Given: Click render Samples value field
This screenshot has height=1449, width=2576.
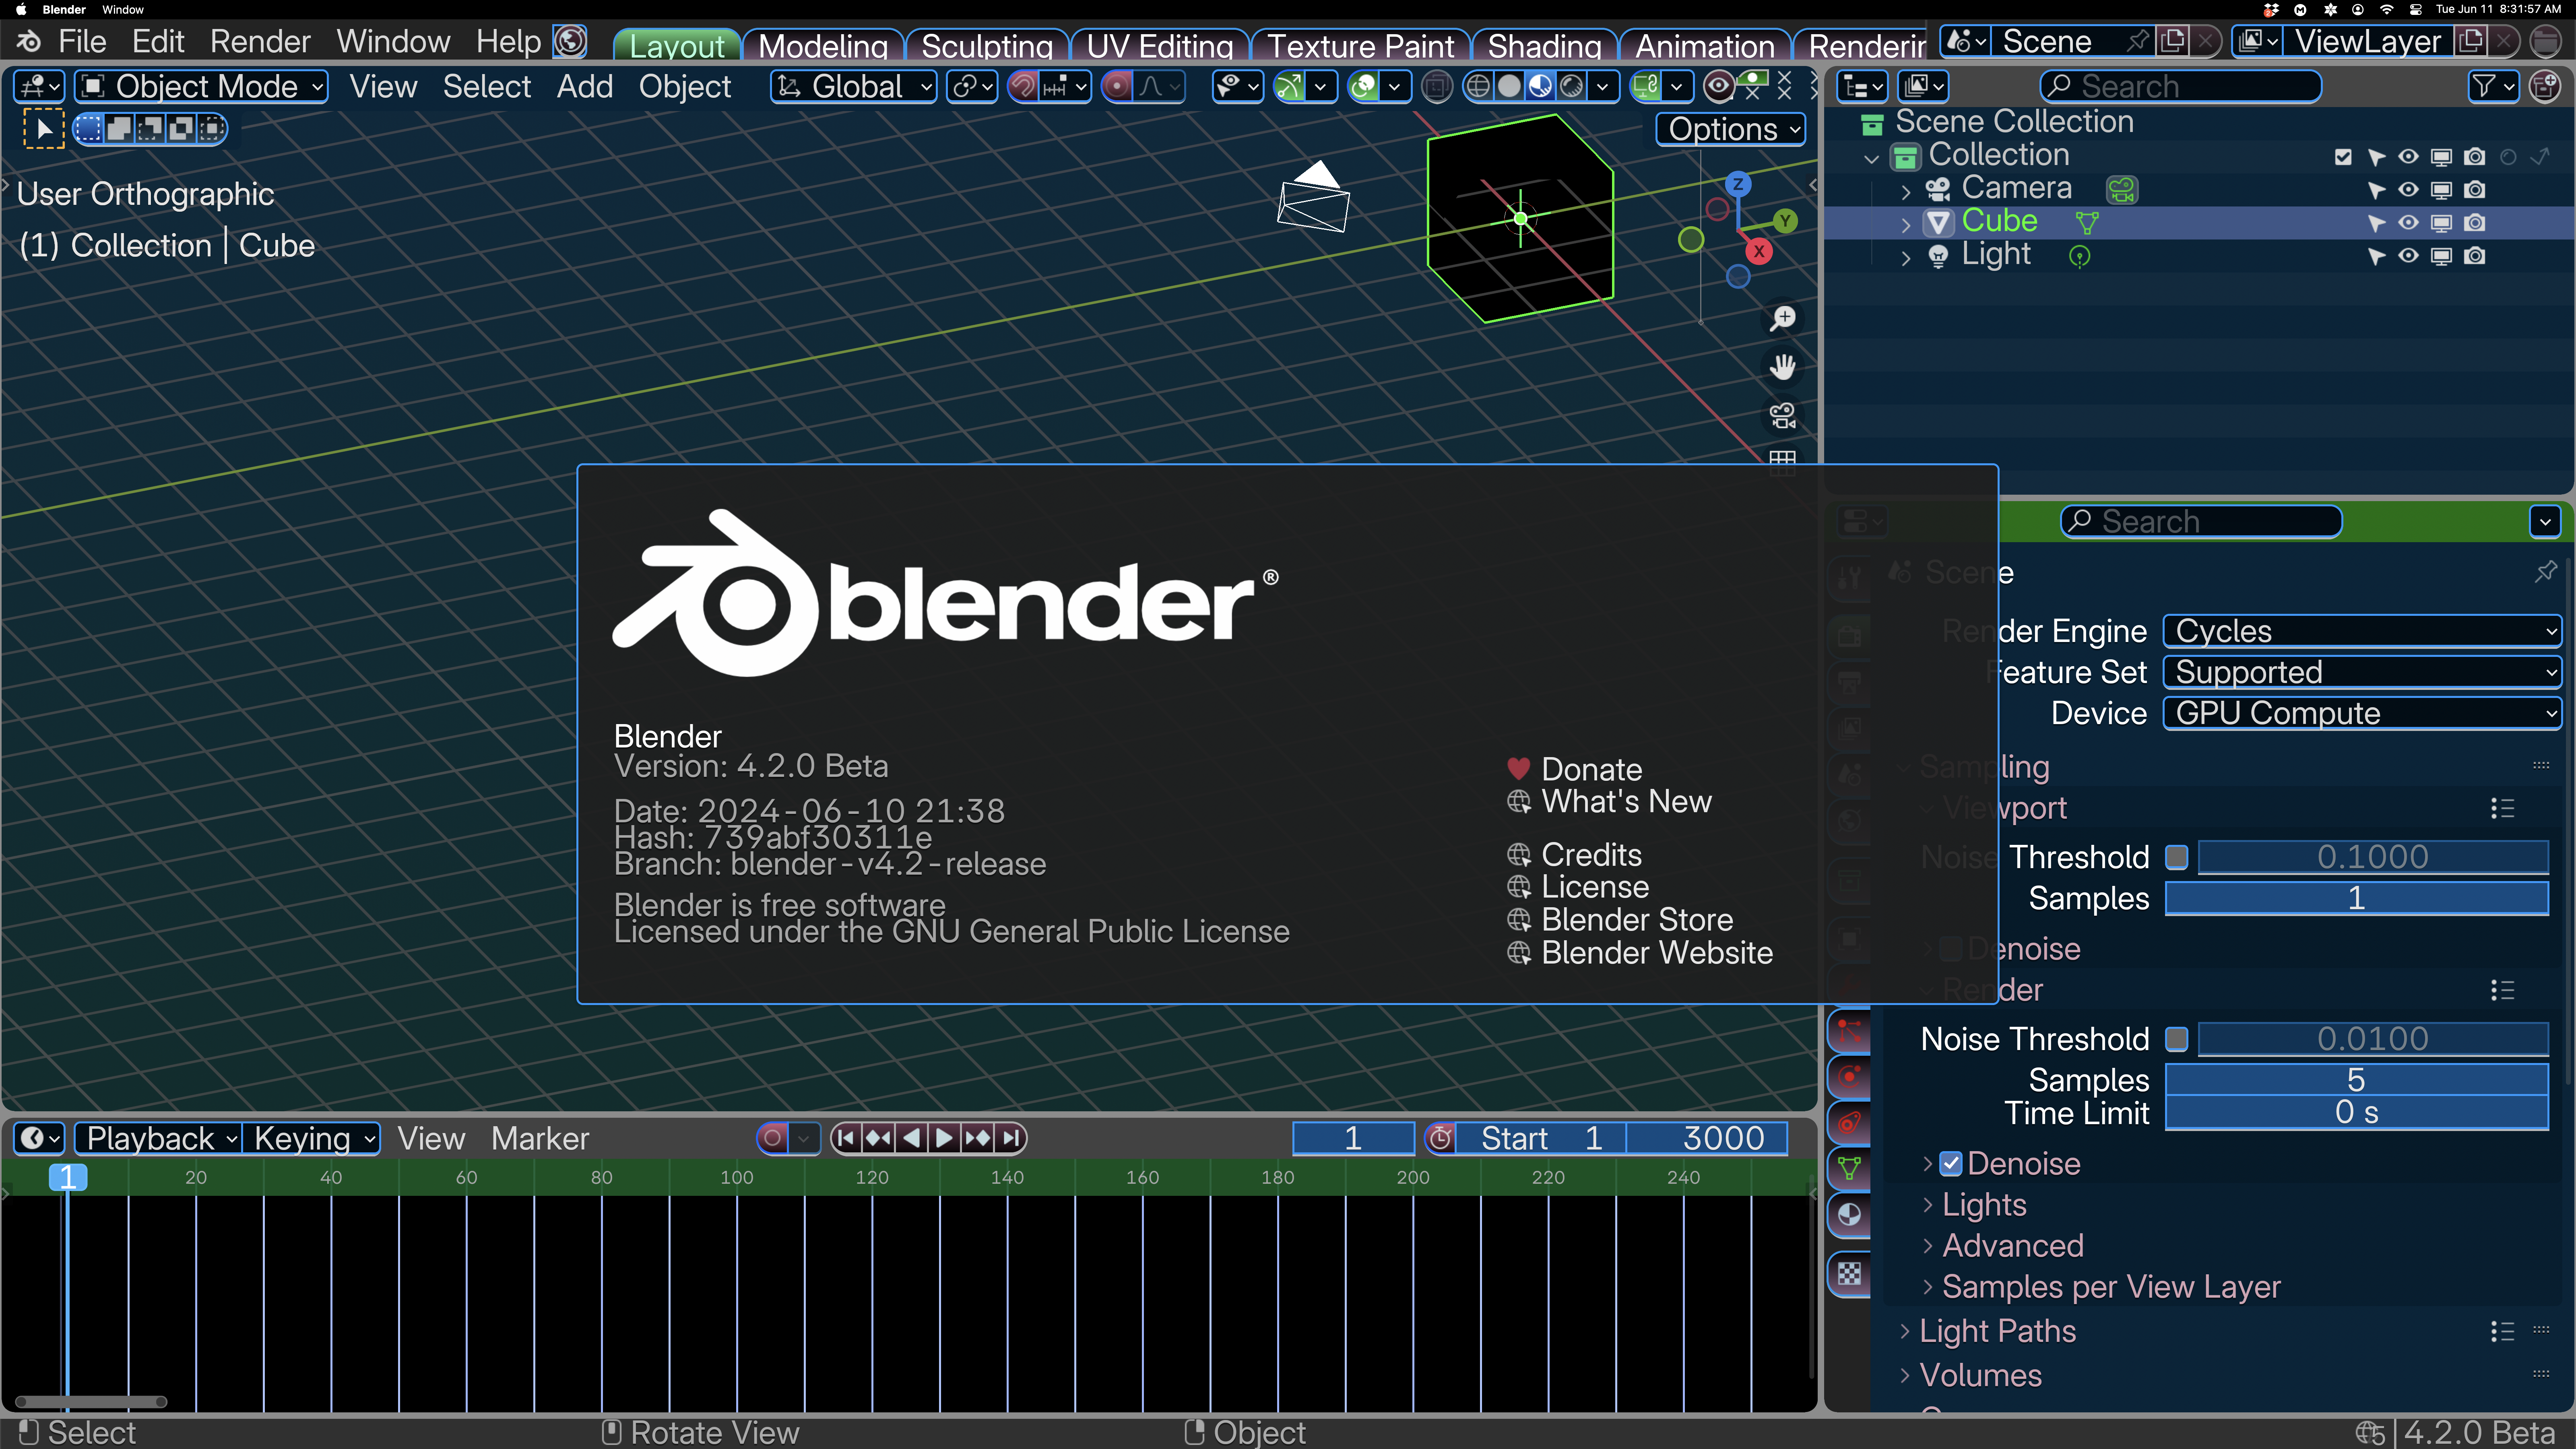Looking at the screenshot, I should point(2356,1080).
